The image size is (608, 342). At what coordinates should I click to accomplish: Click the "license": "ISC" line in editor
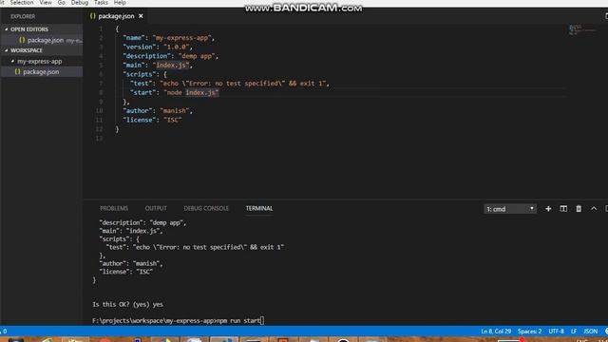(152, 121)
